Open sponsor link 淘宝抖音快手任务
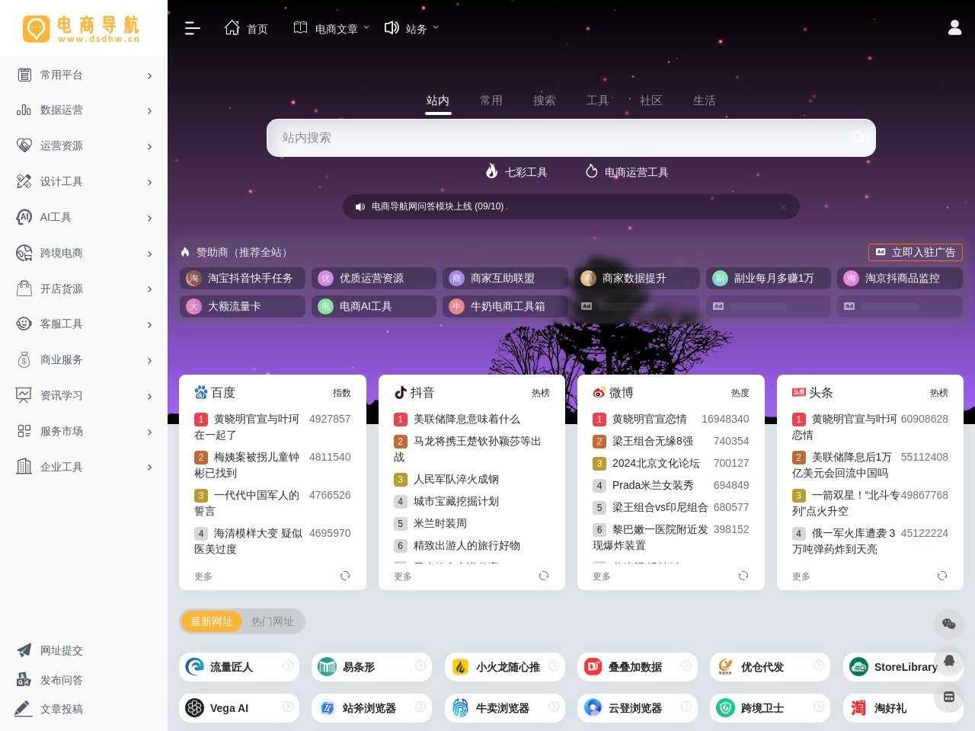The image size is (975, 731). [x=242, y=278]
